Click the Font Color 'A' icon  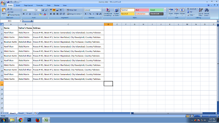tap(45, 14)
